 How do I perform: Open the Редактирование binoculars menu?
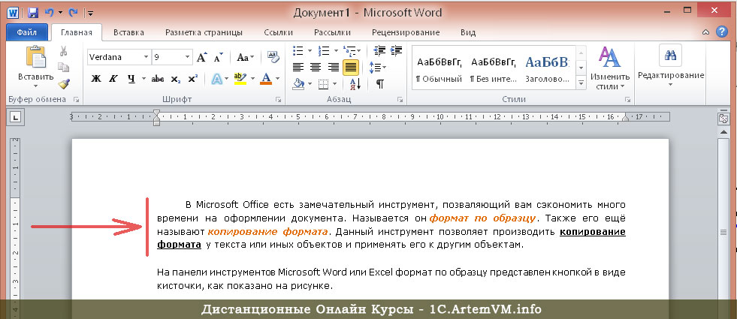click(x=671, y=66)
